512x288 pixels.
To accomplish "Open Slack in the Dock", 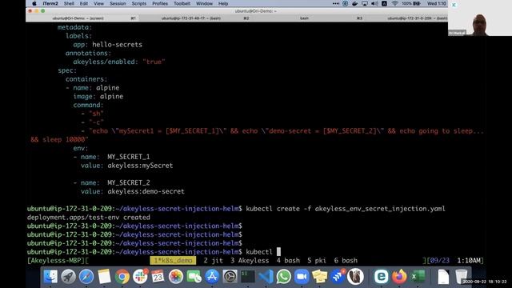I will (x=140, y=277).
